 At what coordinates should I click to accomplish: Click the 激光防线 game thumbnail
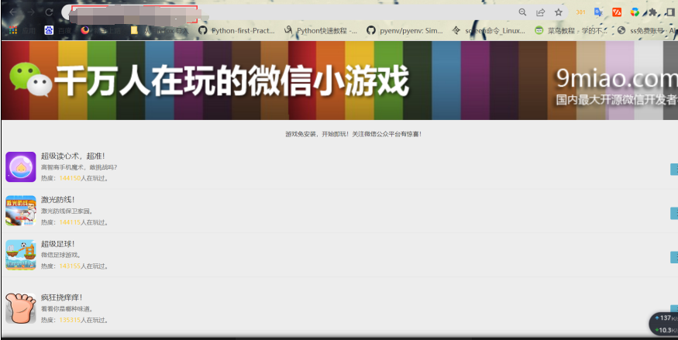[x=21, y=211]
